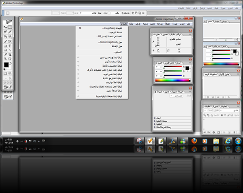Select the Crop tool
The width and height of the screenshot is (243, 193).
(10, 55)
